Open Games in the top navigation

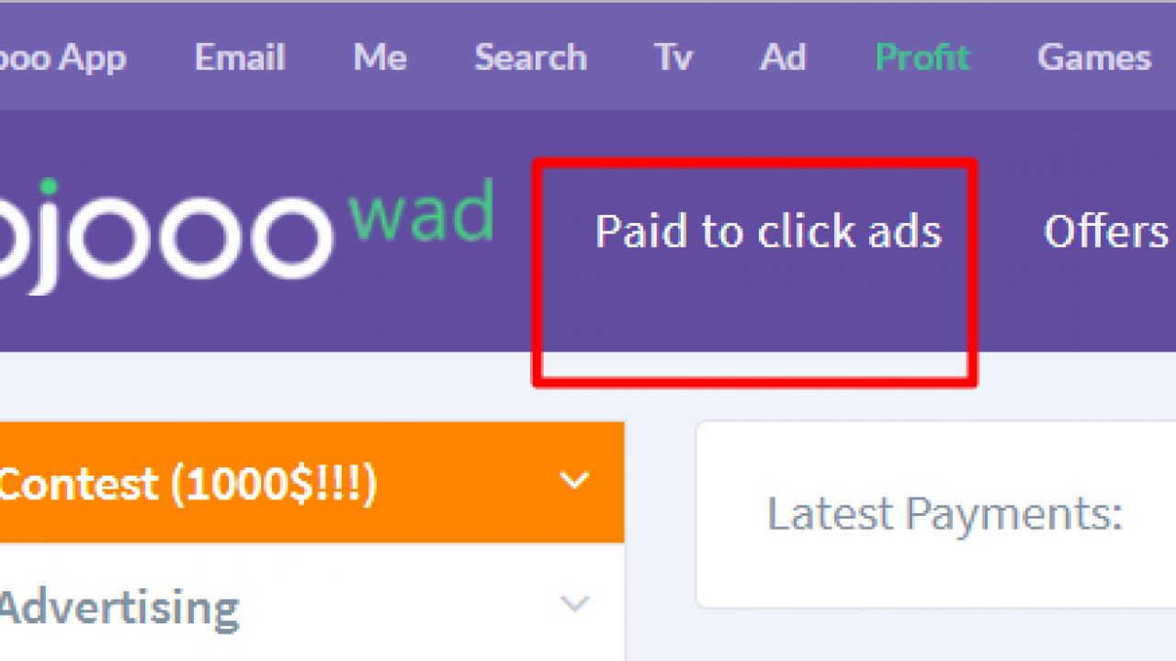click(x=1094, y=58)
